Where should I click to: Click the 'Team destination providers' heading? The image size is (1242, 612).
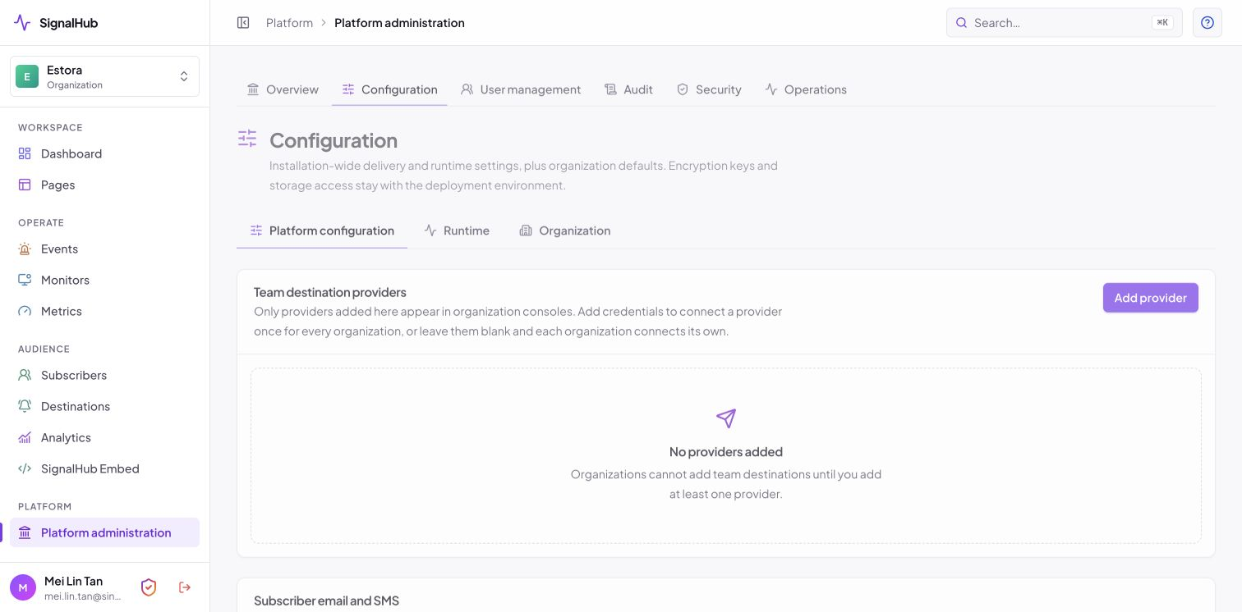click(x=330, y=292)
